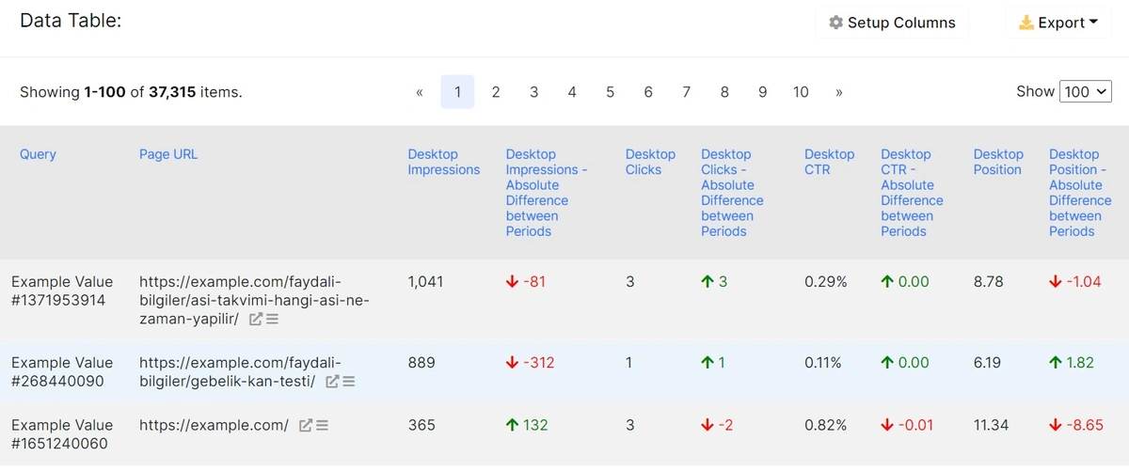Image resolution: width=1129 pixels, height=471 pixels.
Task: Expand the Export dropdown caret
Action: point(1093,23)
